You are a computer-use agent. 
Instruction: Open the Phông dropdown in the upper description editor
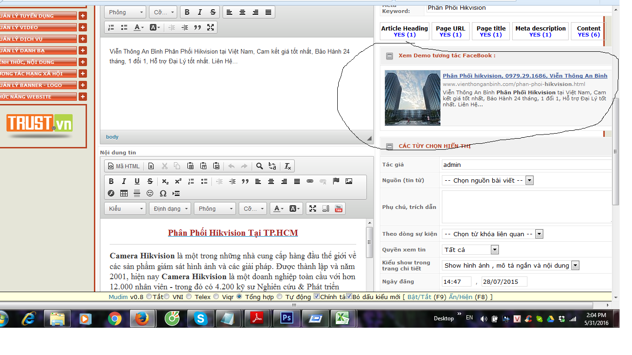click(x=125, y=12)
